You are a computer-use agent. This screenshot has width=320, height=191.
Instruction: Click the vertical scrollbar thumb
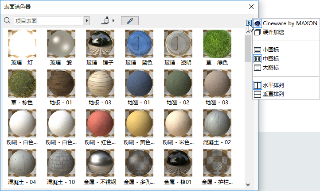[248, 49]
